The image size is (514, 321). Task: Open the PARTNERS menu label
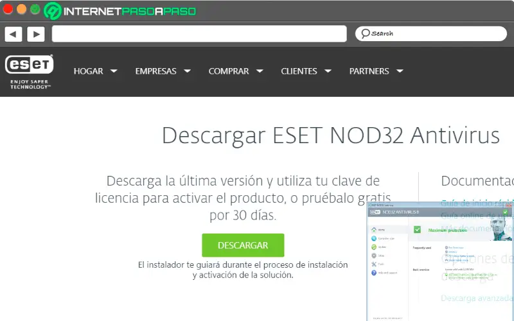coord(369,71)
